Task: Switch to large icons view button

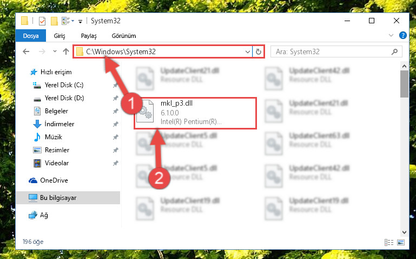Action: (x=401, y=242)
